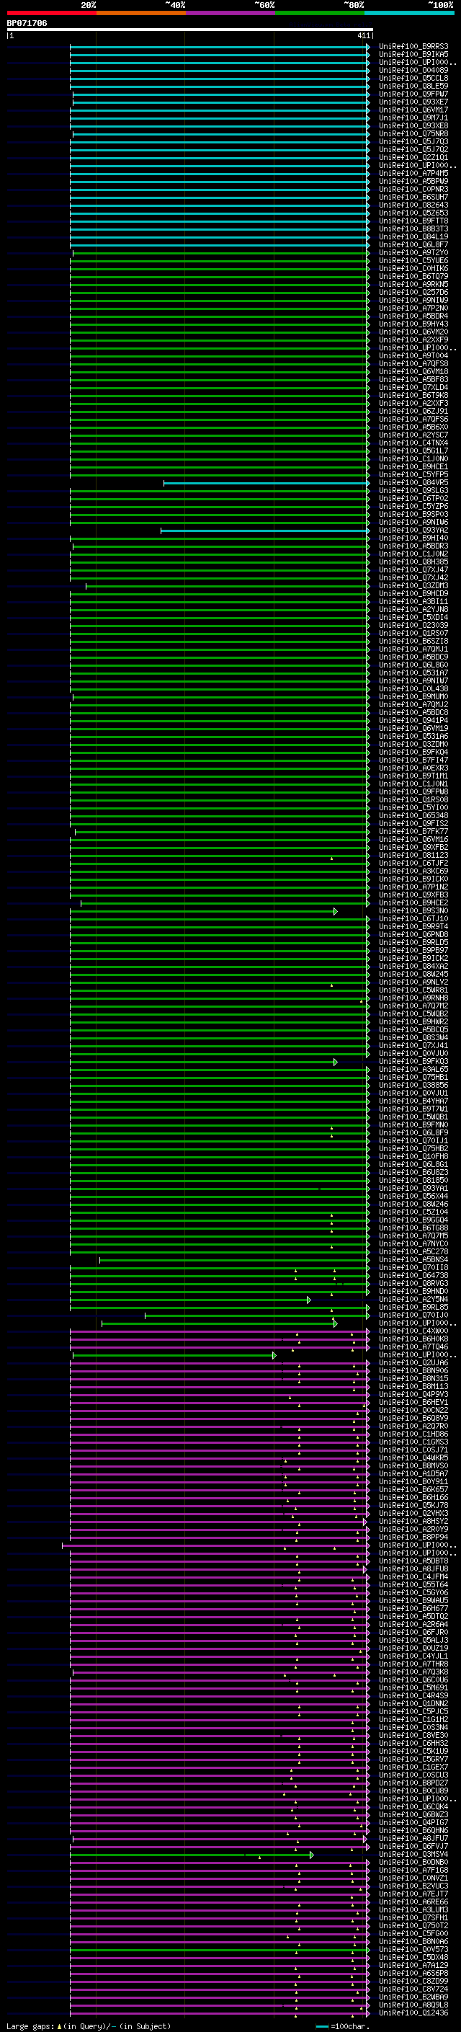Click the UniRef100_B6U8Z3 label
Image resolution: width=461 pixels, height=2032 pixels.
(413, 1172)
